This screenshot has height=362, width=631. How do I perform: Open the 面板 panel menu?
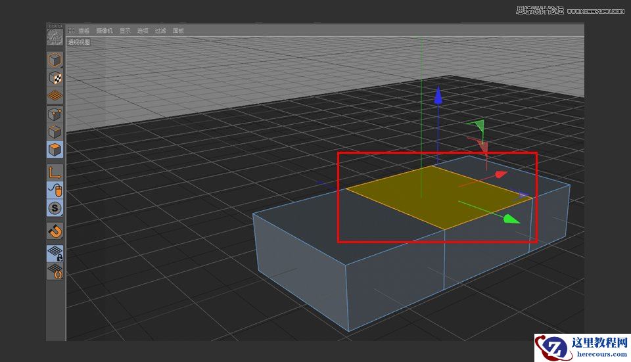(178, 31)
